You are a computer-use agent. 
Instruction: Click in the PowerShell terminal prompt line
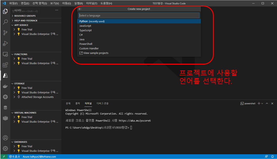(99, 128)
